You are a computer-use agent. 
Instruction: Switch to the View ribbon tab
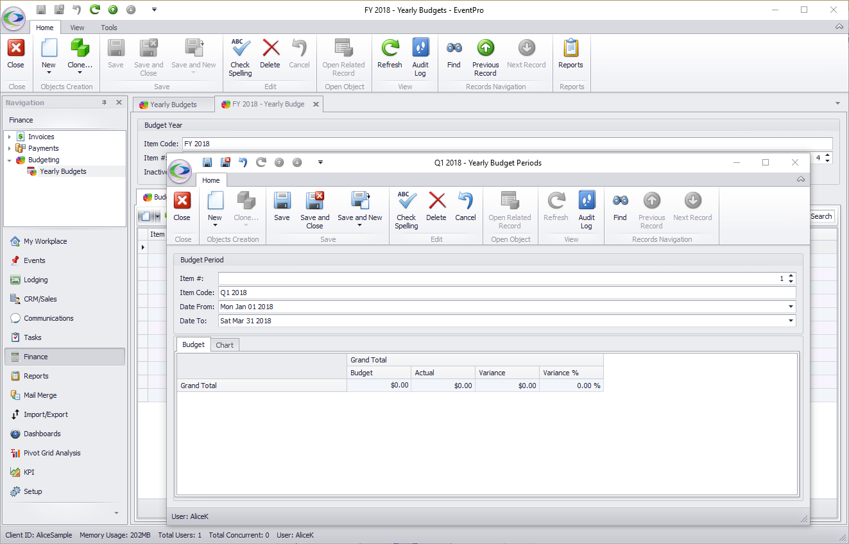click(x=77, y=28)
